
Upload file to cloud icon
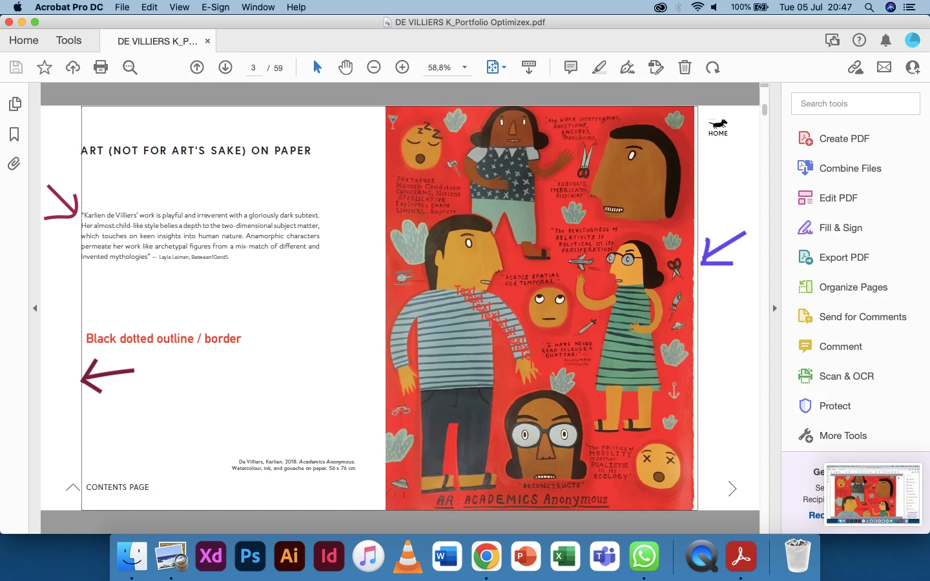pyautogui.click(x=73, y=67)
